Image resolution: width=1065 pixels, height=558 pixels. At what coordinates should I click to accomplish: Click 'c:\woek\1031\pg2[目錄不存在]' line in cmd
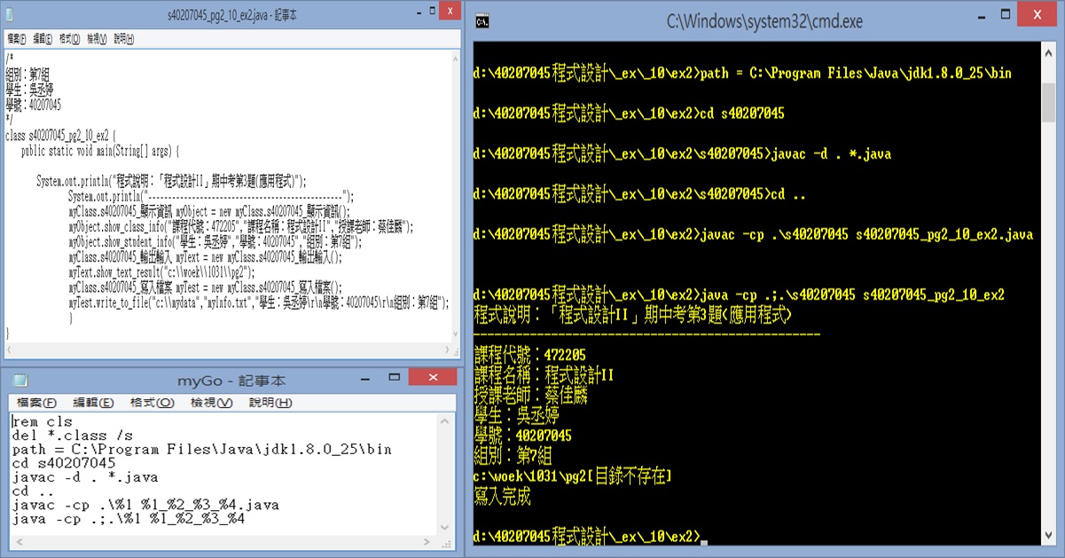coord(573,476)
